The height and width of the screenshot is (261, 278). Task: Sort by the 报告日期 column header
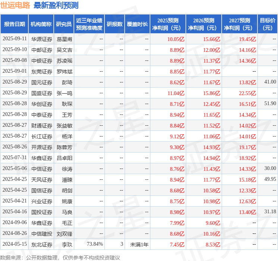[x=14, y=24]
